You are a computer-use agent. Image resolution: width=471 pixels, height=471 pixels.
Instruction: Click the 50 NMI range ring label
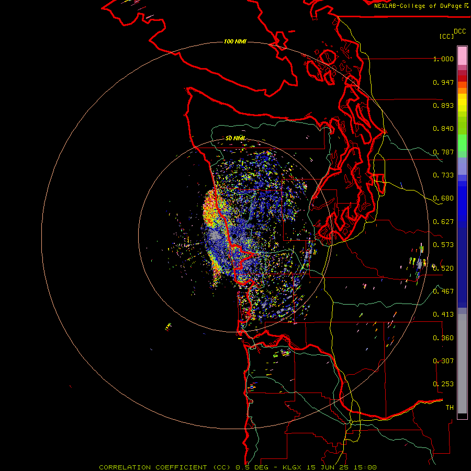(x=235, y=138)
